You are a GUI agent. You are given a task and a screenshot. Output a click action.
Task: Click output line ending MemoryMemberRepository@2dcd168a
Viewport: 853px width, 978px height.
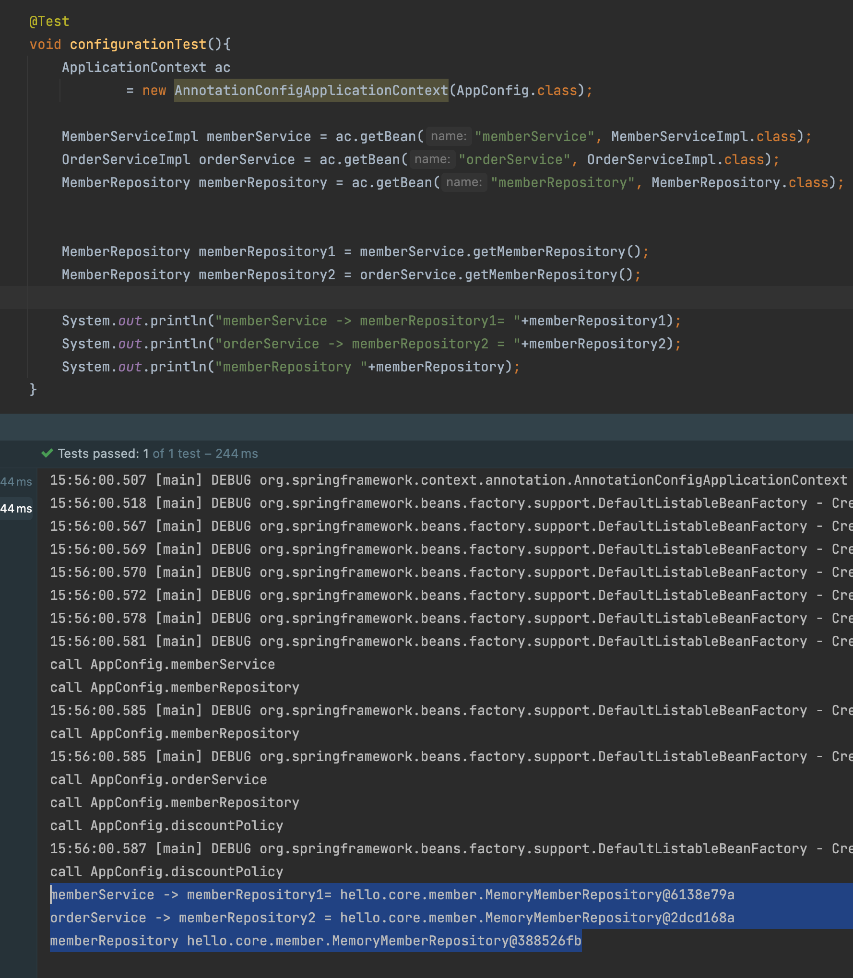392,918
